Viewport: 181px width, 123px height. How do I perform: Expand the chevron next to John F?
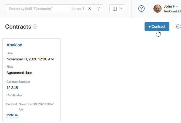pos(177,6)
